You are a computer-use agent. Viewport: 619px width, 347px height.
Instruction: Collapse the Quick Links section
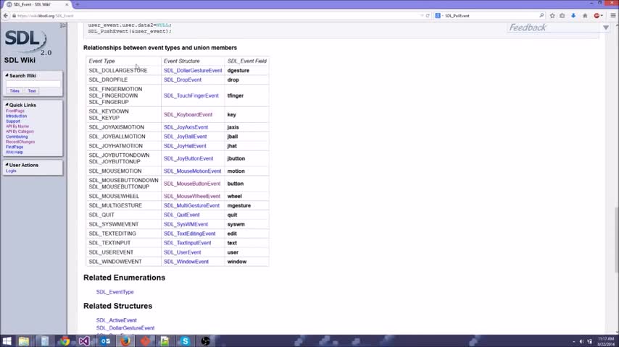[7, 105]
